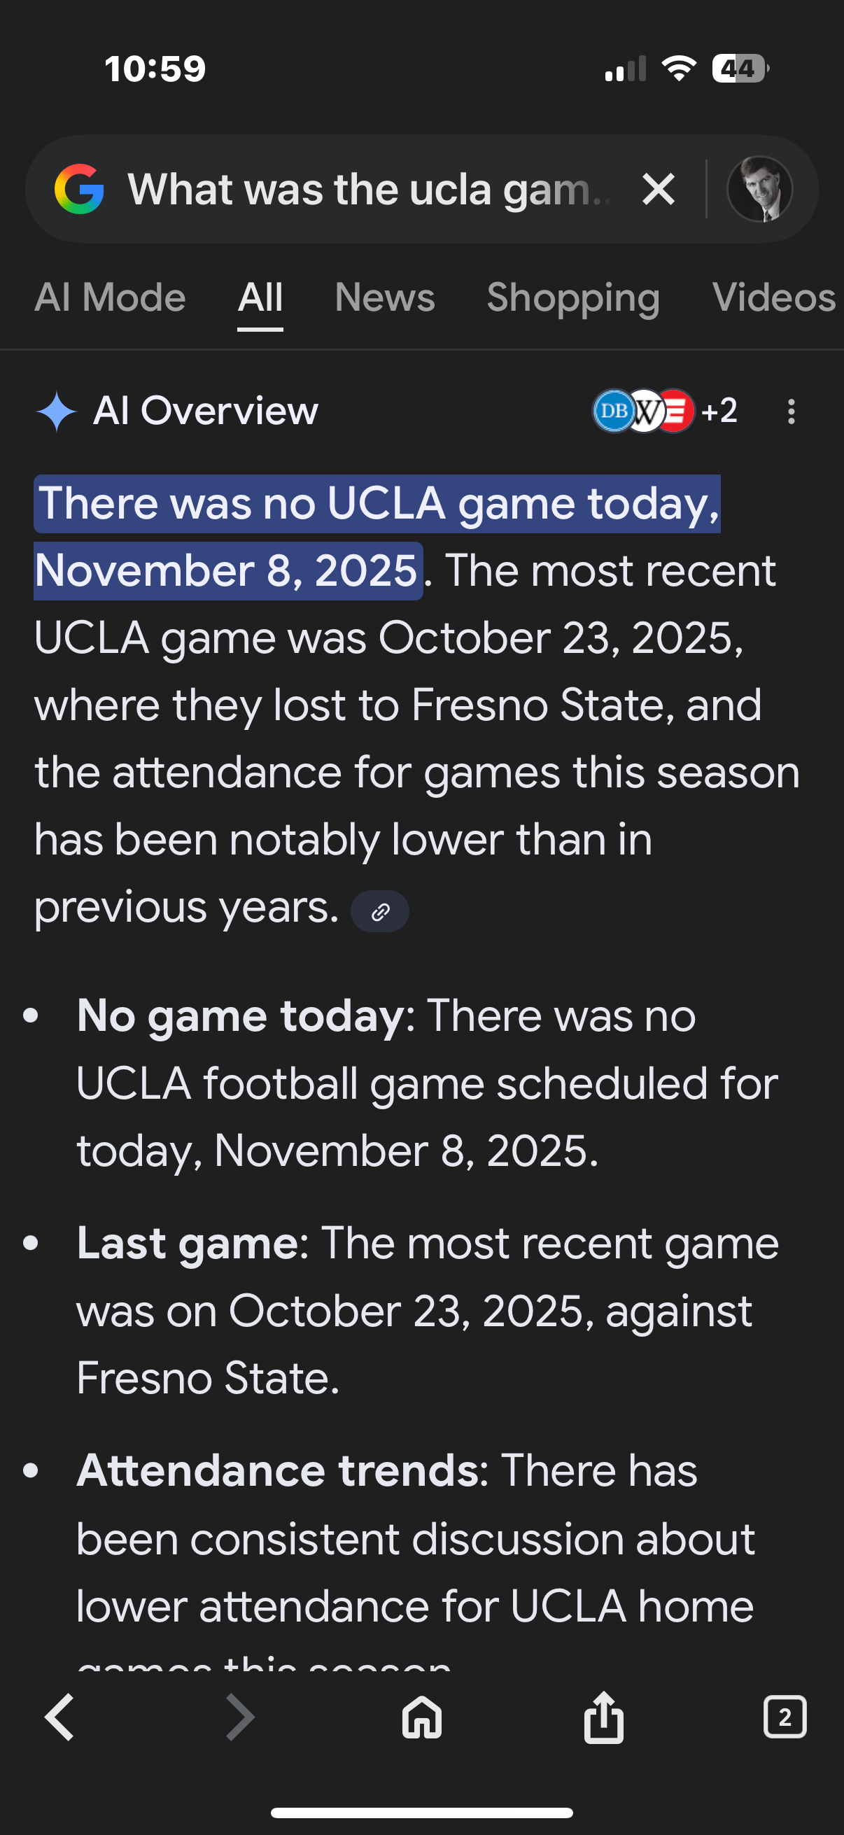844x1835 pixels.
Task: Open the News tab
Action: tap(385, 297)
